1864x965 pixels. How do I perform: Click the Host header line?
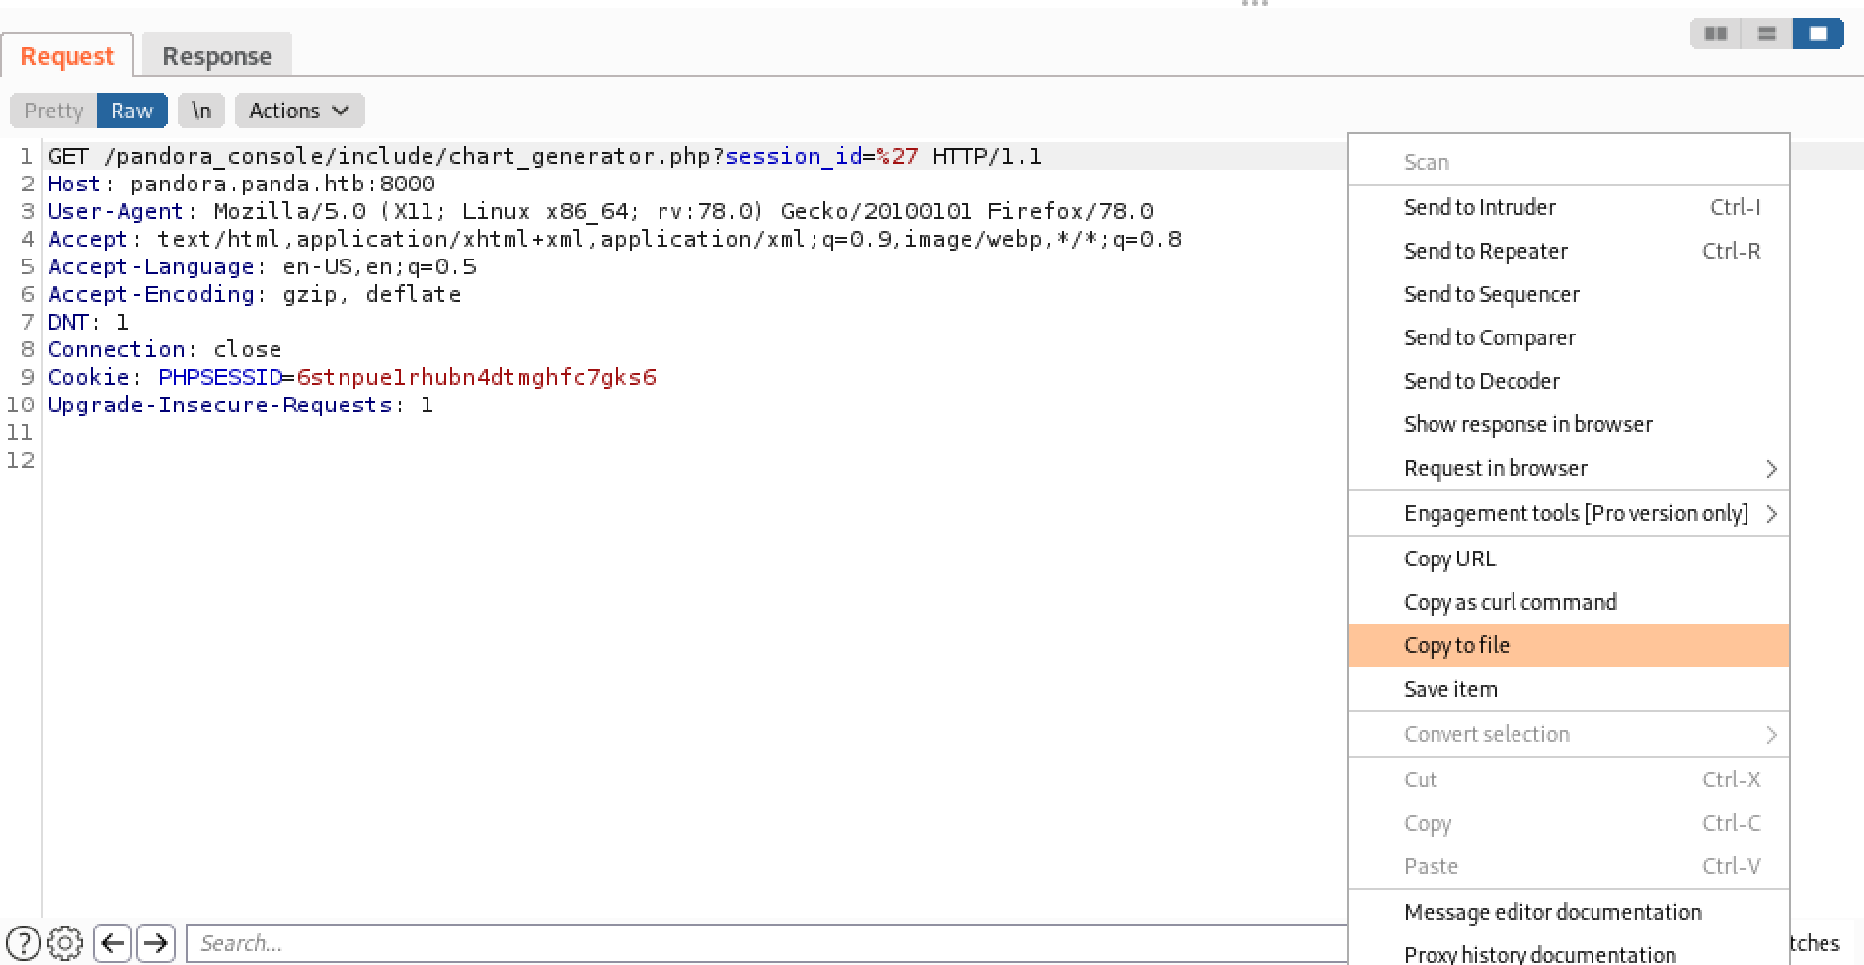coord(242,184)
